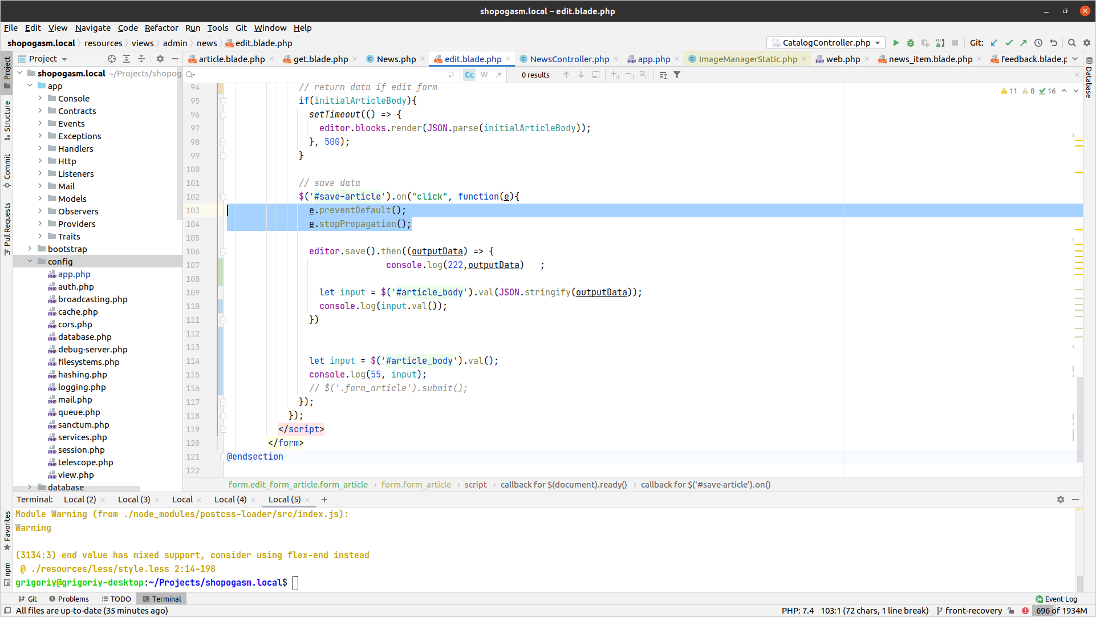1096x617 pixels.
Task: Expand the database folder
Action: click(30, 487)
